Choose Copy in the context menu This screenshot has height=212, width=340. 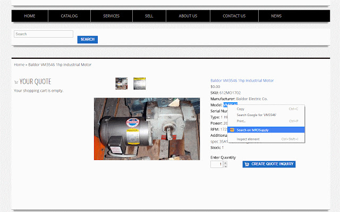pos(266,109)
